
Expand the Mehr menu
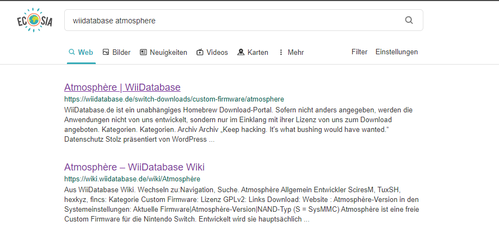(x=291, y=52)
